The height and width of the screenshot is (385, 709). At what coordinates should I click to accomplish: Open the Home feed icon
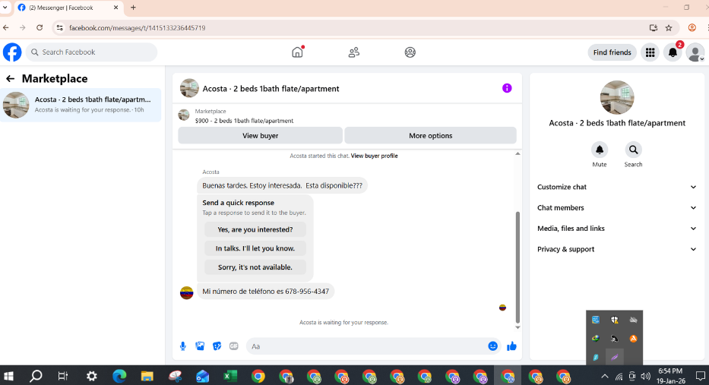point(297,52)
